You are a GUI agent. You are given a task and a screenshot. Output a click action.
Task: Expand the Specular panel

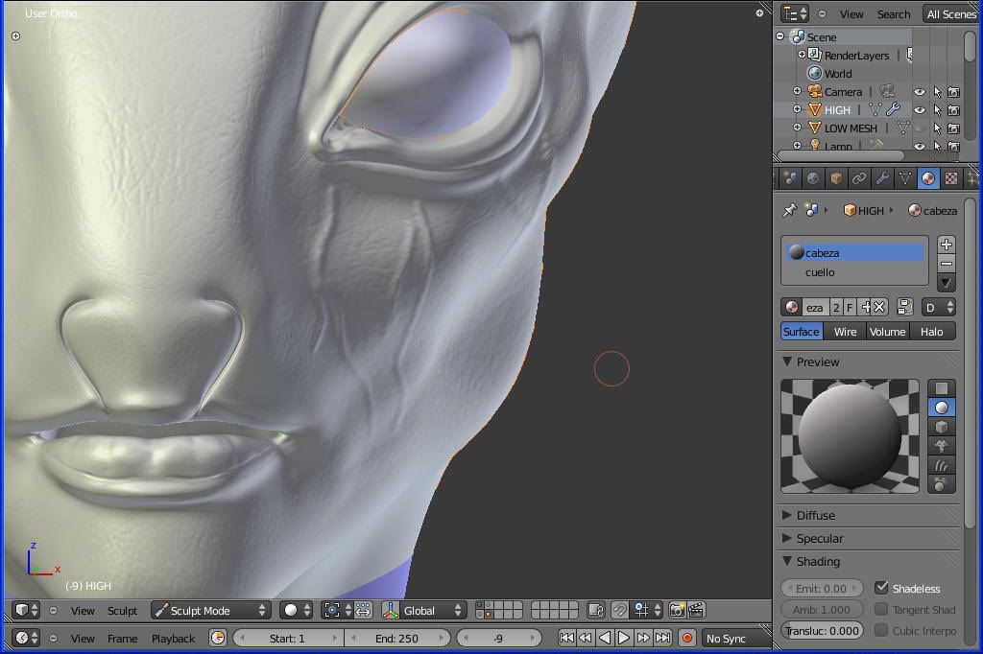tap(819, 538)
